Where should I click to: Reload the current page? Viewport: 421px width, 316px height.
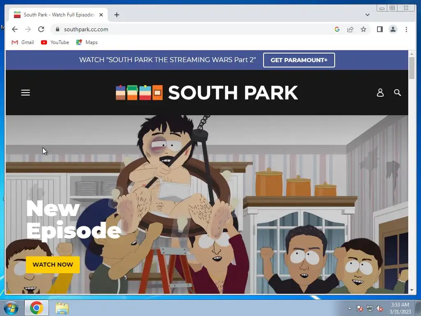tap(41, 29)
